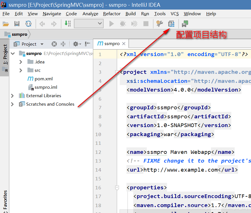Select External Libraries in tree
The image size is (251, 213).
[x=44, y=96]
